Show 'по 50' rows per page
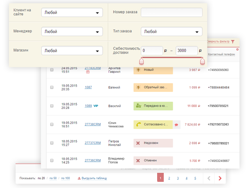The height and width of the screenshot is (188, 248). click(53, 178)
